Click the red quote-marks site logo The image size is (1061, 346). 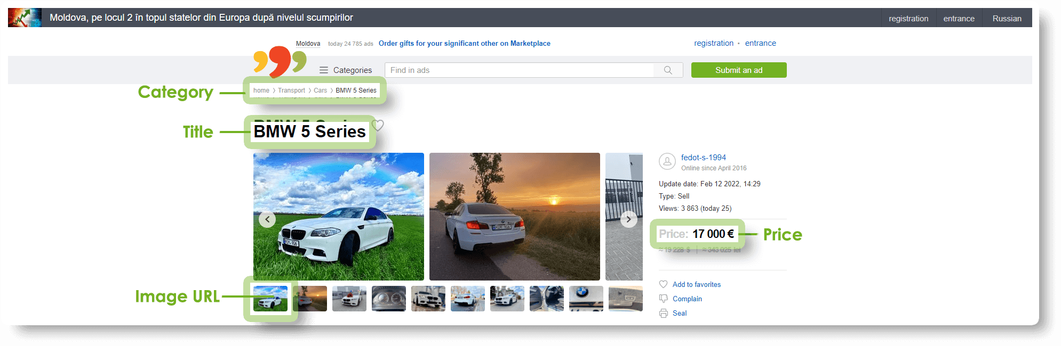pyautogui.click(x=280, y=61)
